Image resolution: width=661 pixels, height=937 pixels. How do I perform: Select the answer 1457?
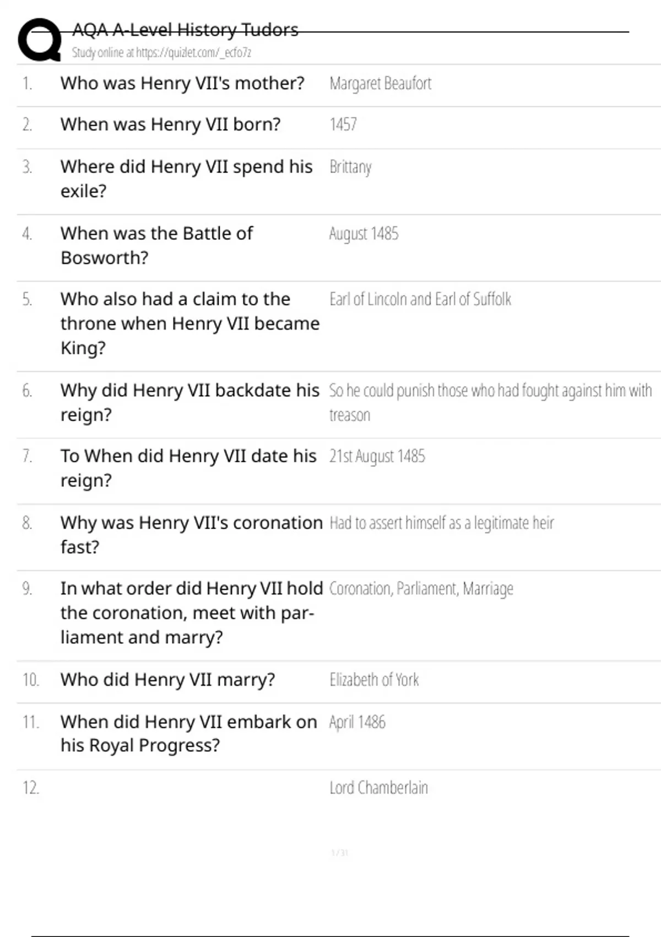(343, 125)
